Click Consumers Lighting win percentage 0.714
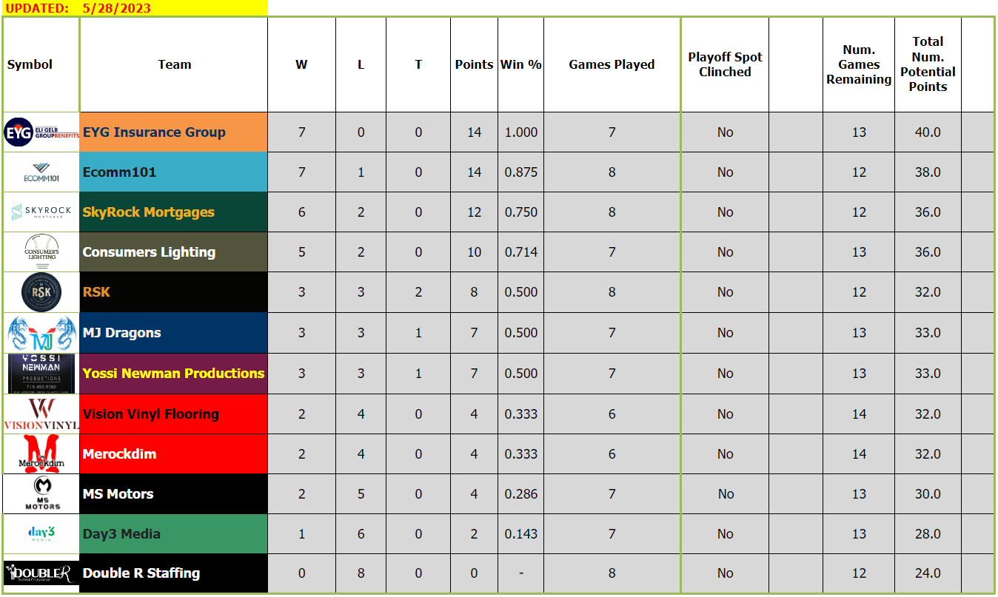Image resolution: width=998 pixels, height=597 pixels. pyautogui.click(x=521, y=252)
